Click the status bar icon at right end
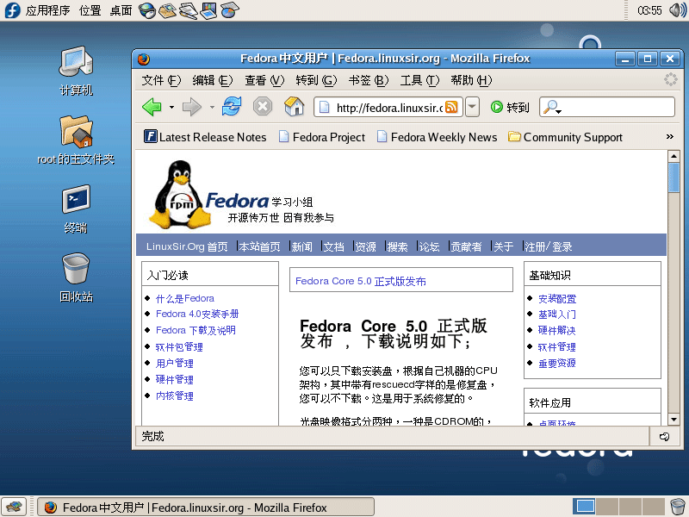The image size is (689, 517). click(x=664, y=436)
